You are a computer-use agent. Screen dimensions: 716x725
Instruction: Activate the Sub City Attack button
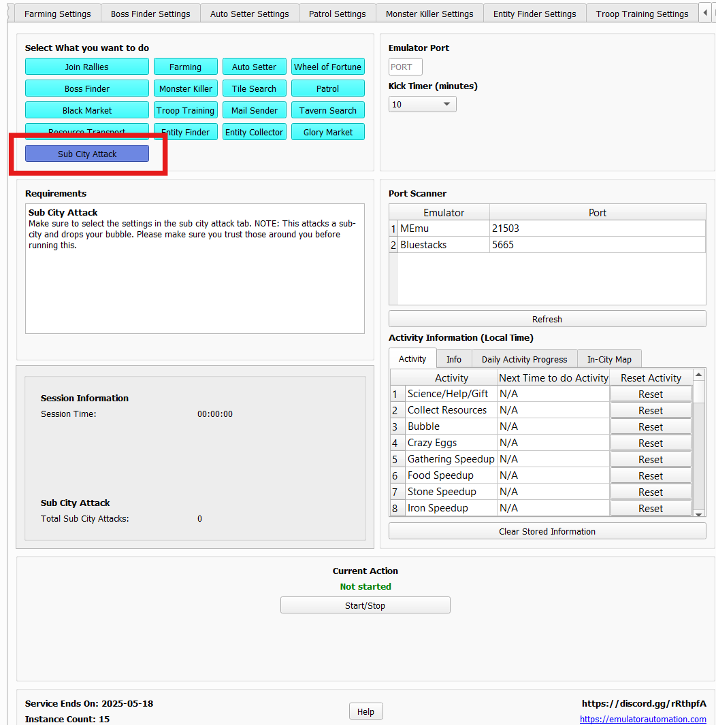[87, 154]
